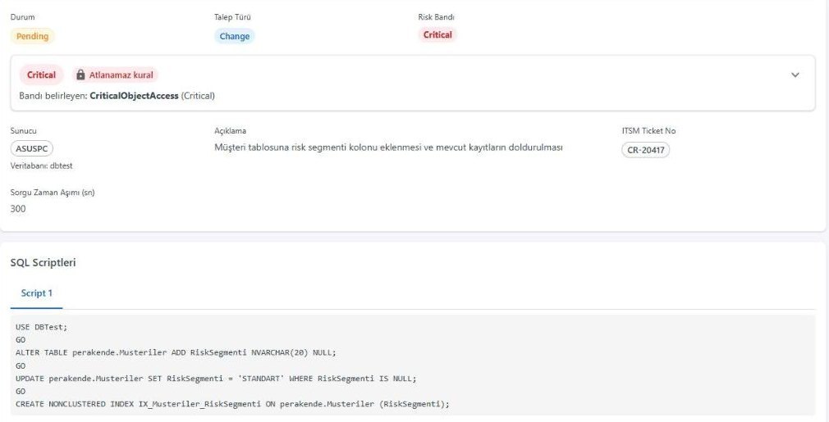Click the Change request type badge
Viewport: 829px width, 422px height.
pos(235,36)
